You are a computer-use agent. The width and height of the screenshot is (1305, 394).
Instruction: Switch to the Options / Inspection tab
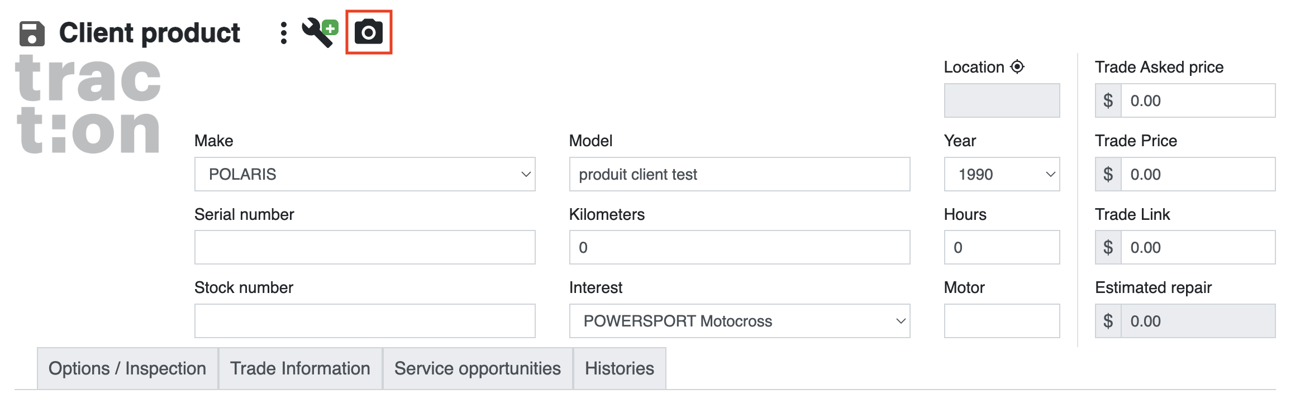click(127, 368)
